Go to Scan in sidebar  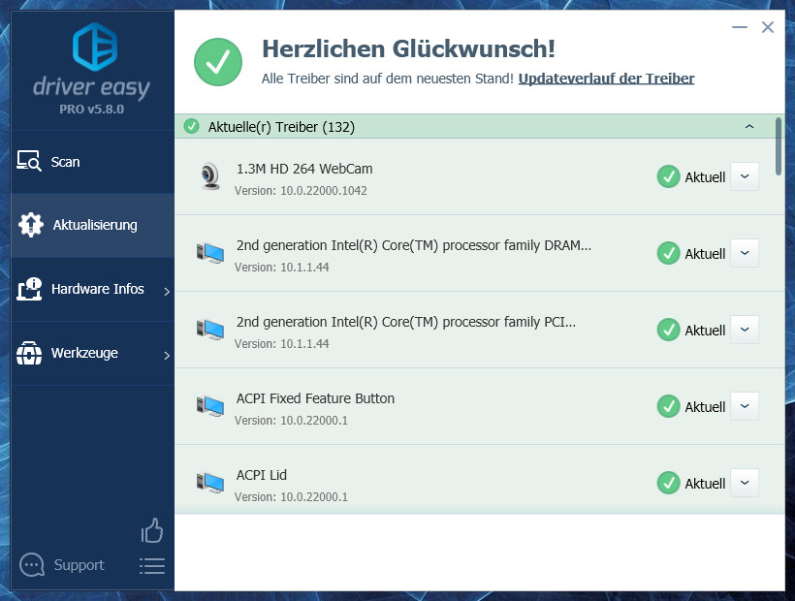pos(93,162)
